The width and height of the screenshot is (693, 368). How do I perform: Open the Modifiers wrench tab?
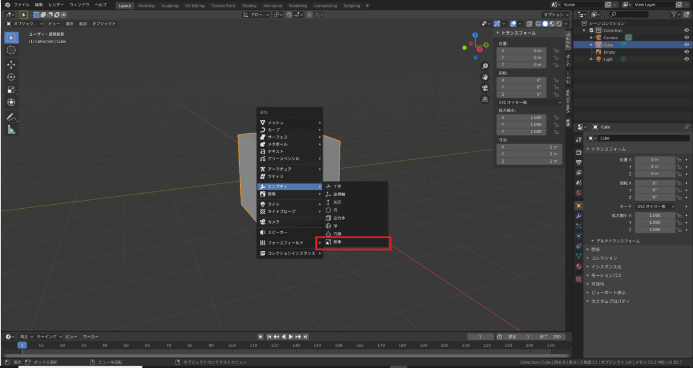tap(579, 216)
